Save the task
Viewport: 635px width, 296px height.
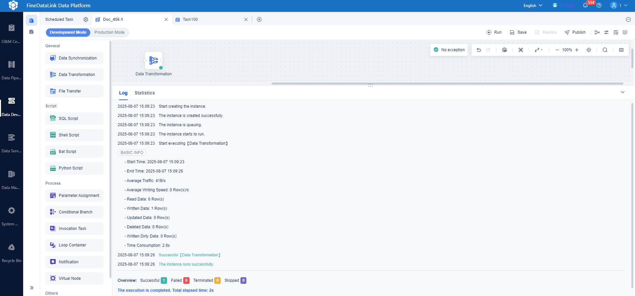[x=518, y=32]
